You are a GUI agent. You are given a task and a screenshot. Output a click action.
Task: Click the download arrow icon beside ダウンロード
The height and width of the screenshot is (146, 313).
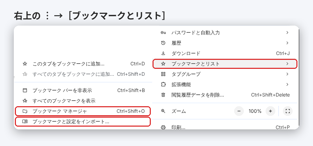(163, 53)
